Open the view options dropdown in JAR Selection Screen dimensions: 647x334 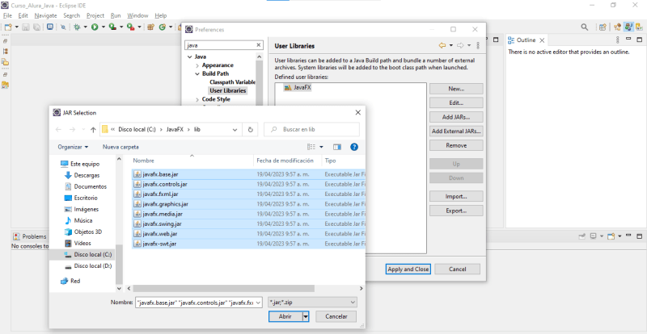coord(321,147)
